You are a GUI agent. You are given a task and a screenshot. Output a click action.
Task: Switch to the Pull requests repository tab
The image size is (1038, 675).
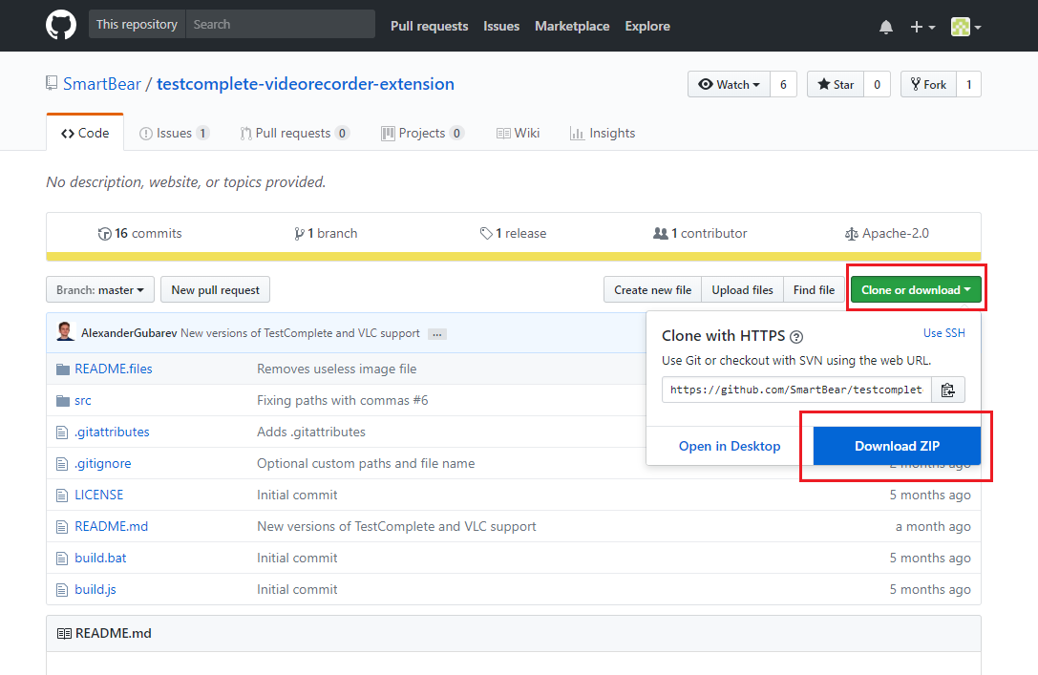tap(294, 133)
